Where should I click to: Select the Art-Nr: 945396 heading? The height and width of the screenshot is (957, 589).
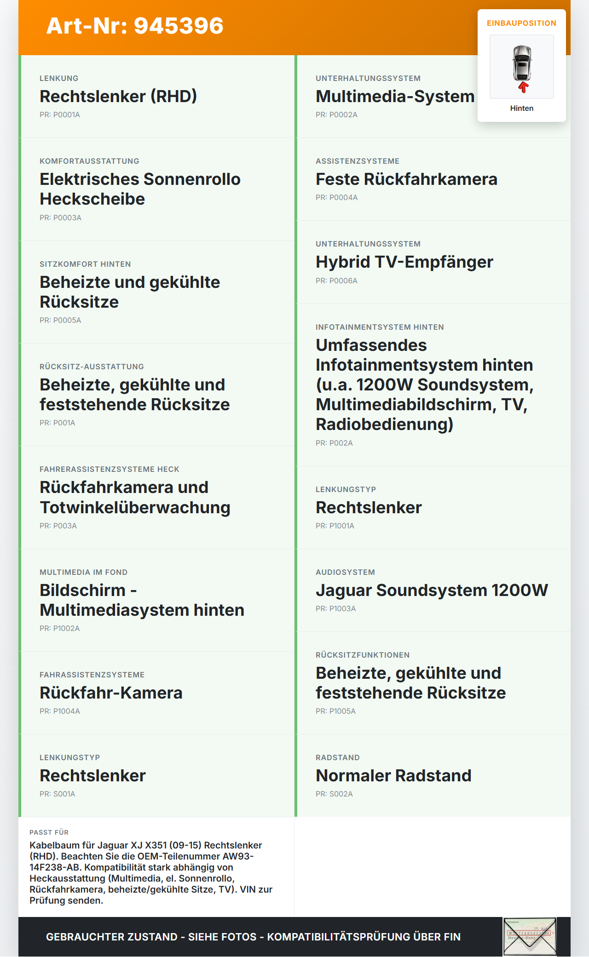(135, 26)
